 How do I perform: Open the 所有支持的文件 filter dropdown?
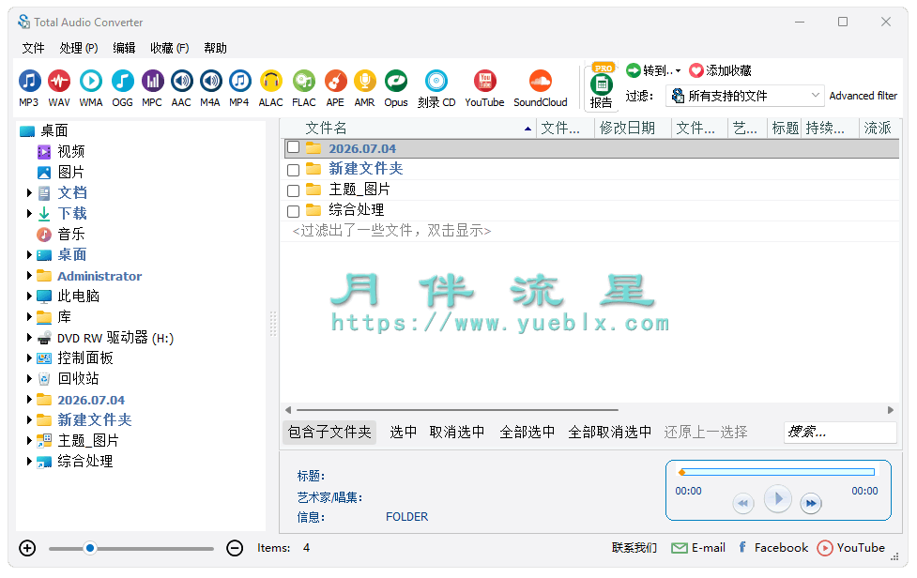745,96
